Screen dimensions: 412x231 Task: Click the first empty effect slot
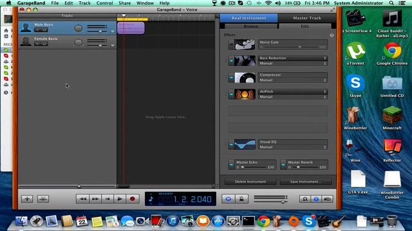click(x=278, y=111)
